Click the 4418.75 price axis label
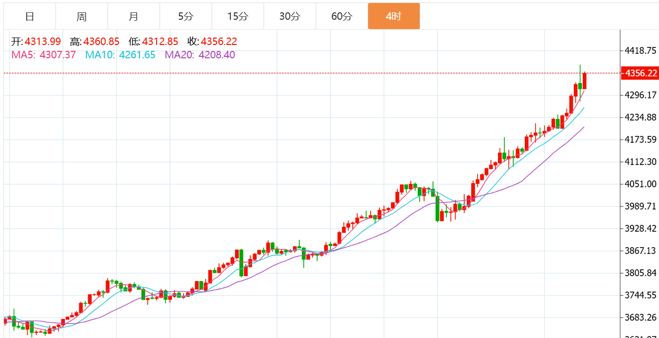This screenshot has height=338, width=659. tap(641, 50)
